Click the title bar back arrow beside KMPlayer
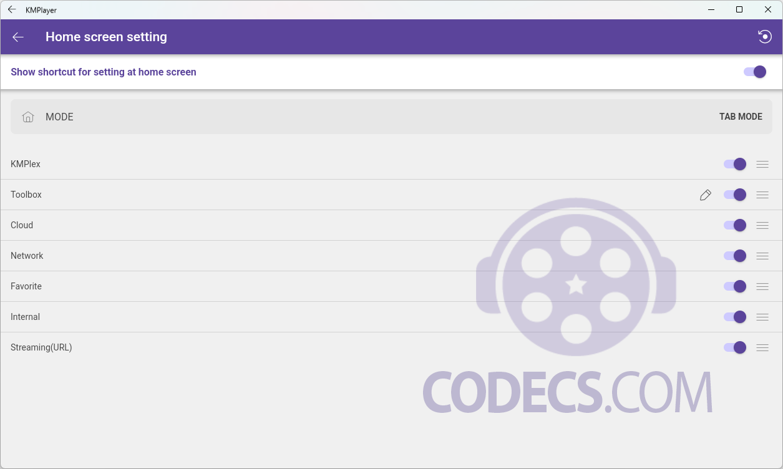The width and height of the screenshot is (783, 469). tap(12, 9)
